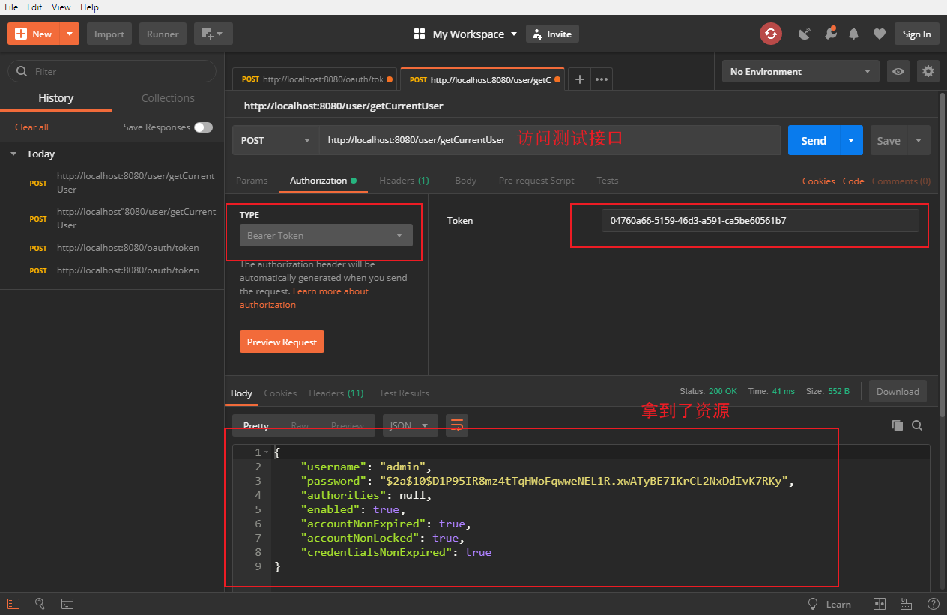Collapse the Today history group

click(13, 154)
